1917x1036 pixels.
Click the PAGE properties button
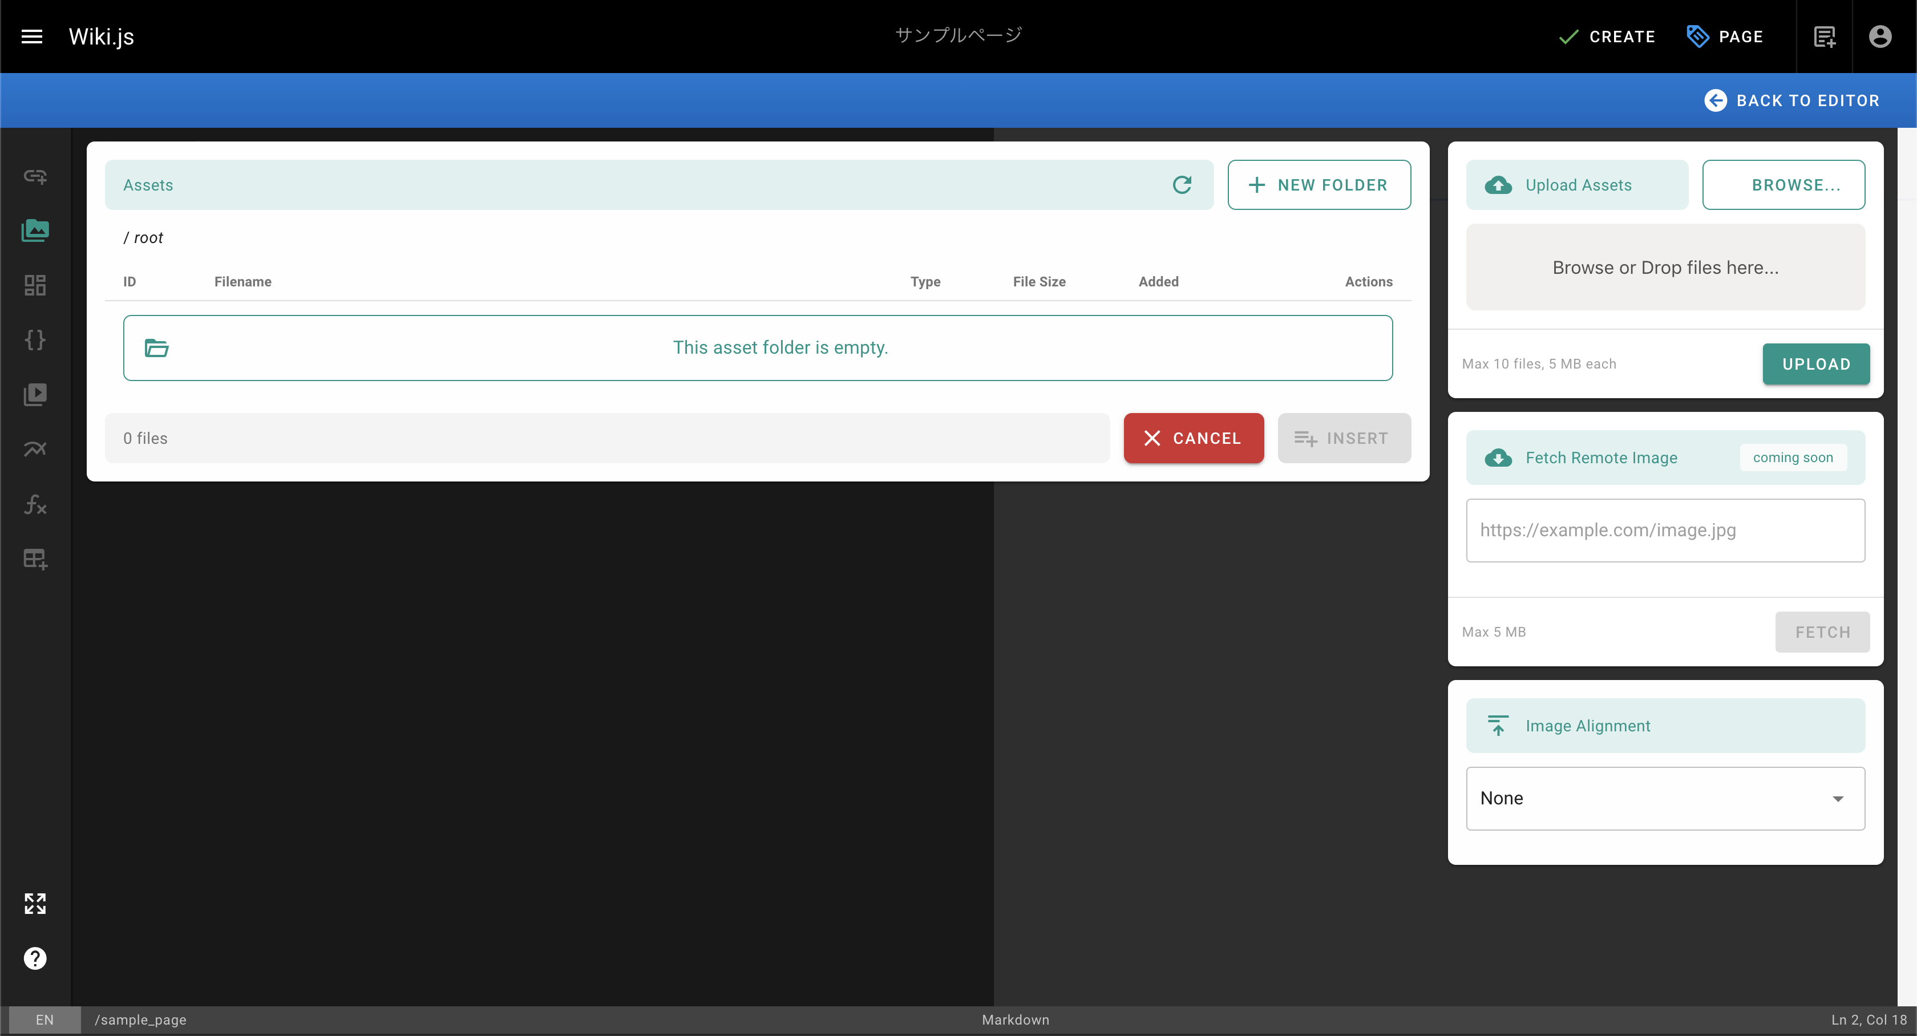click(1725, 37)
